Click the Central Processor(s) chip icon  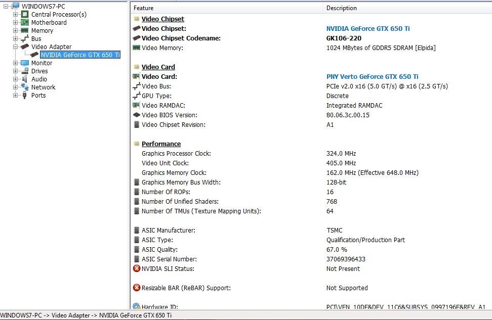[x=25, y=14]
